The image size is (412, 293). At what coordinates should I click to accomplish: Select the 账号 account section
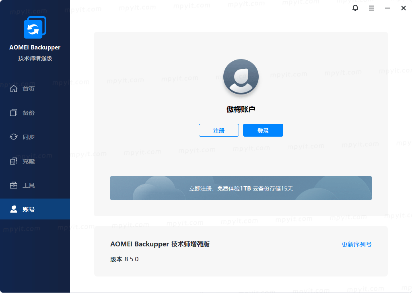pyautogui.click(x=35, y=209)
